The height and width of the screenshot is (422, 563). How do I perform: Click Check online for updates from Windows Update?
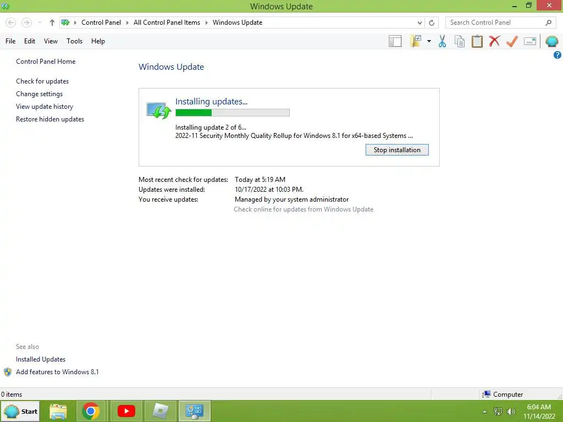click(303, 209)
